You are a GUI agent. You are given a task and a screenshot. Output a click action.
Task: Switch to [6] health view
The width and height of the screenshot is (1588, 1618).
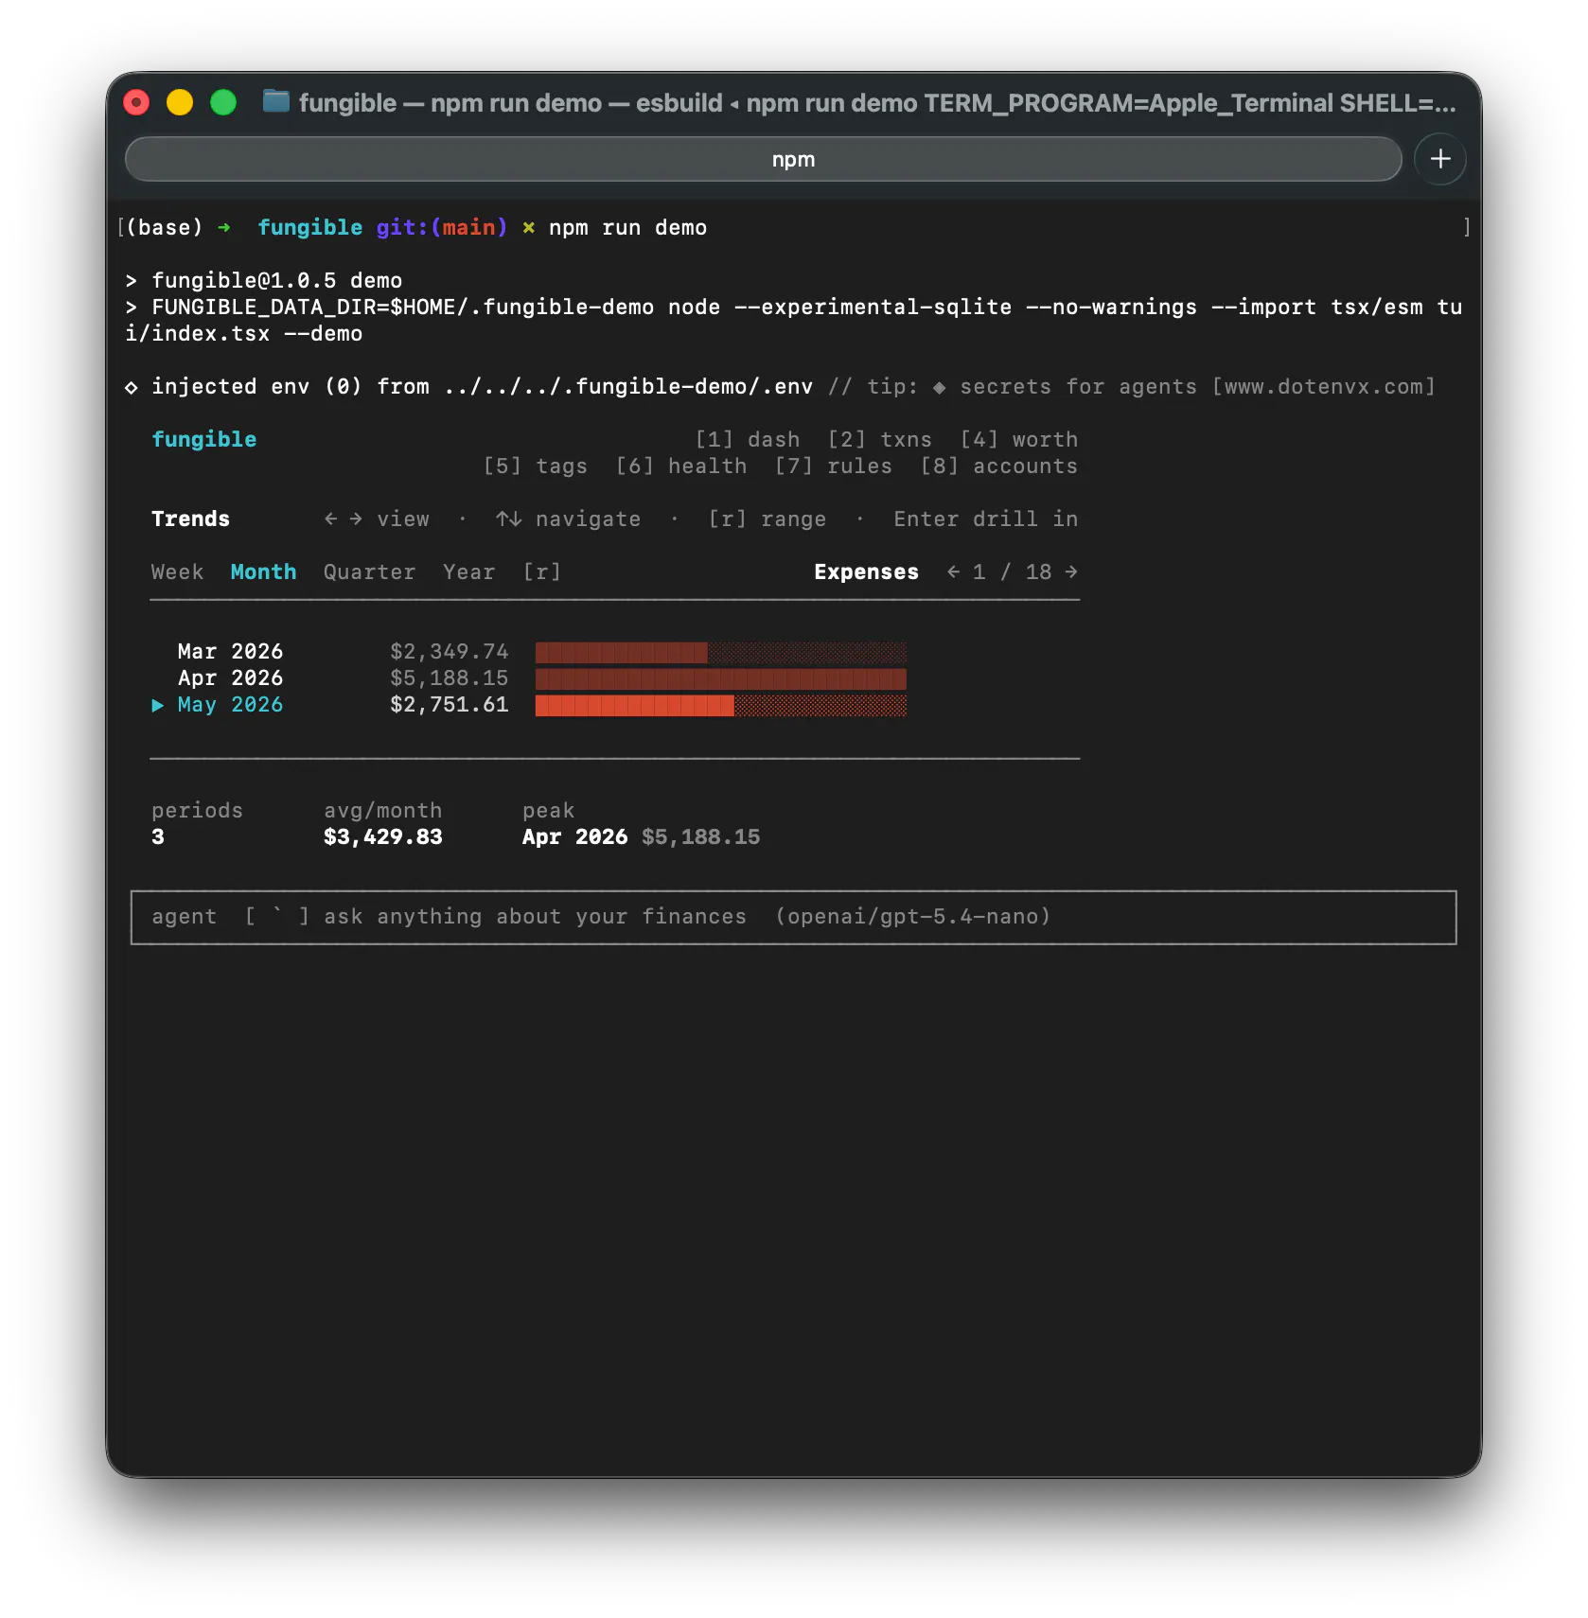pyautogui.click(x=681, y=466)
